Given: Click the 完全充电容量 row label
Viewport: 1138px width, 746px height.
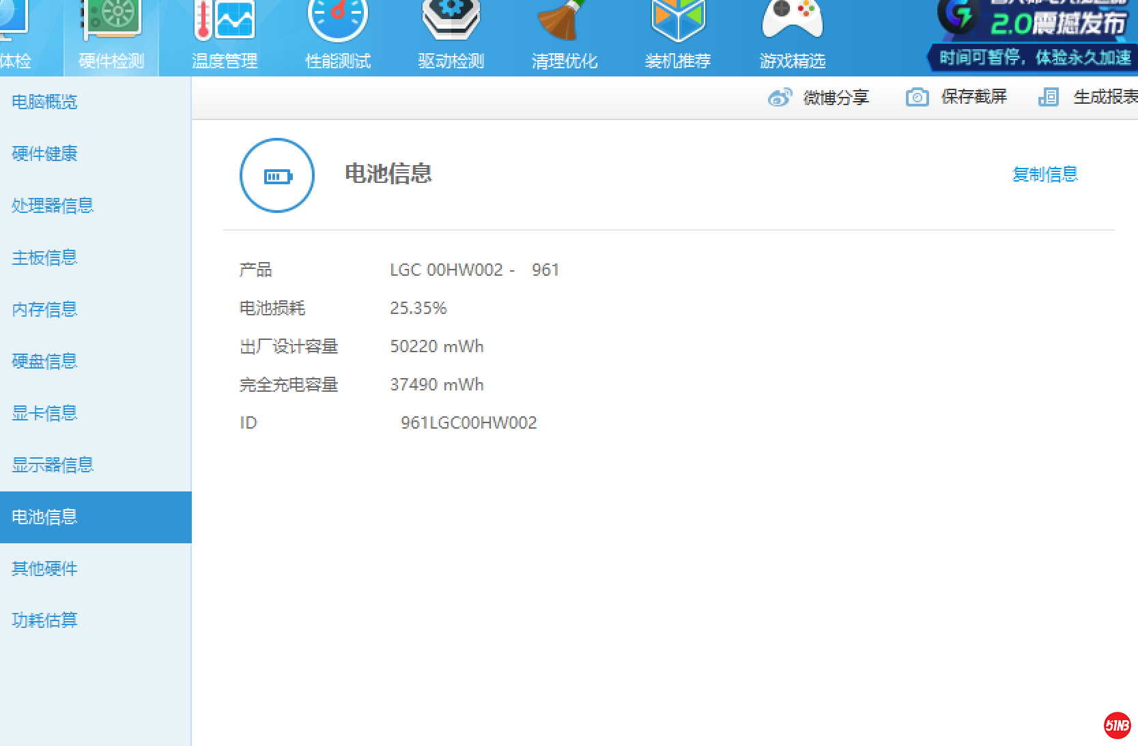Looking at the screenshot, I should tap(289, 385).
